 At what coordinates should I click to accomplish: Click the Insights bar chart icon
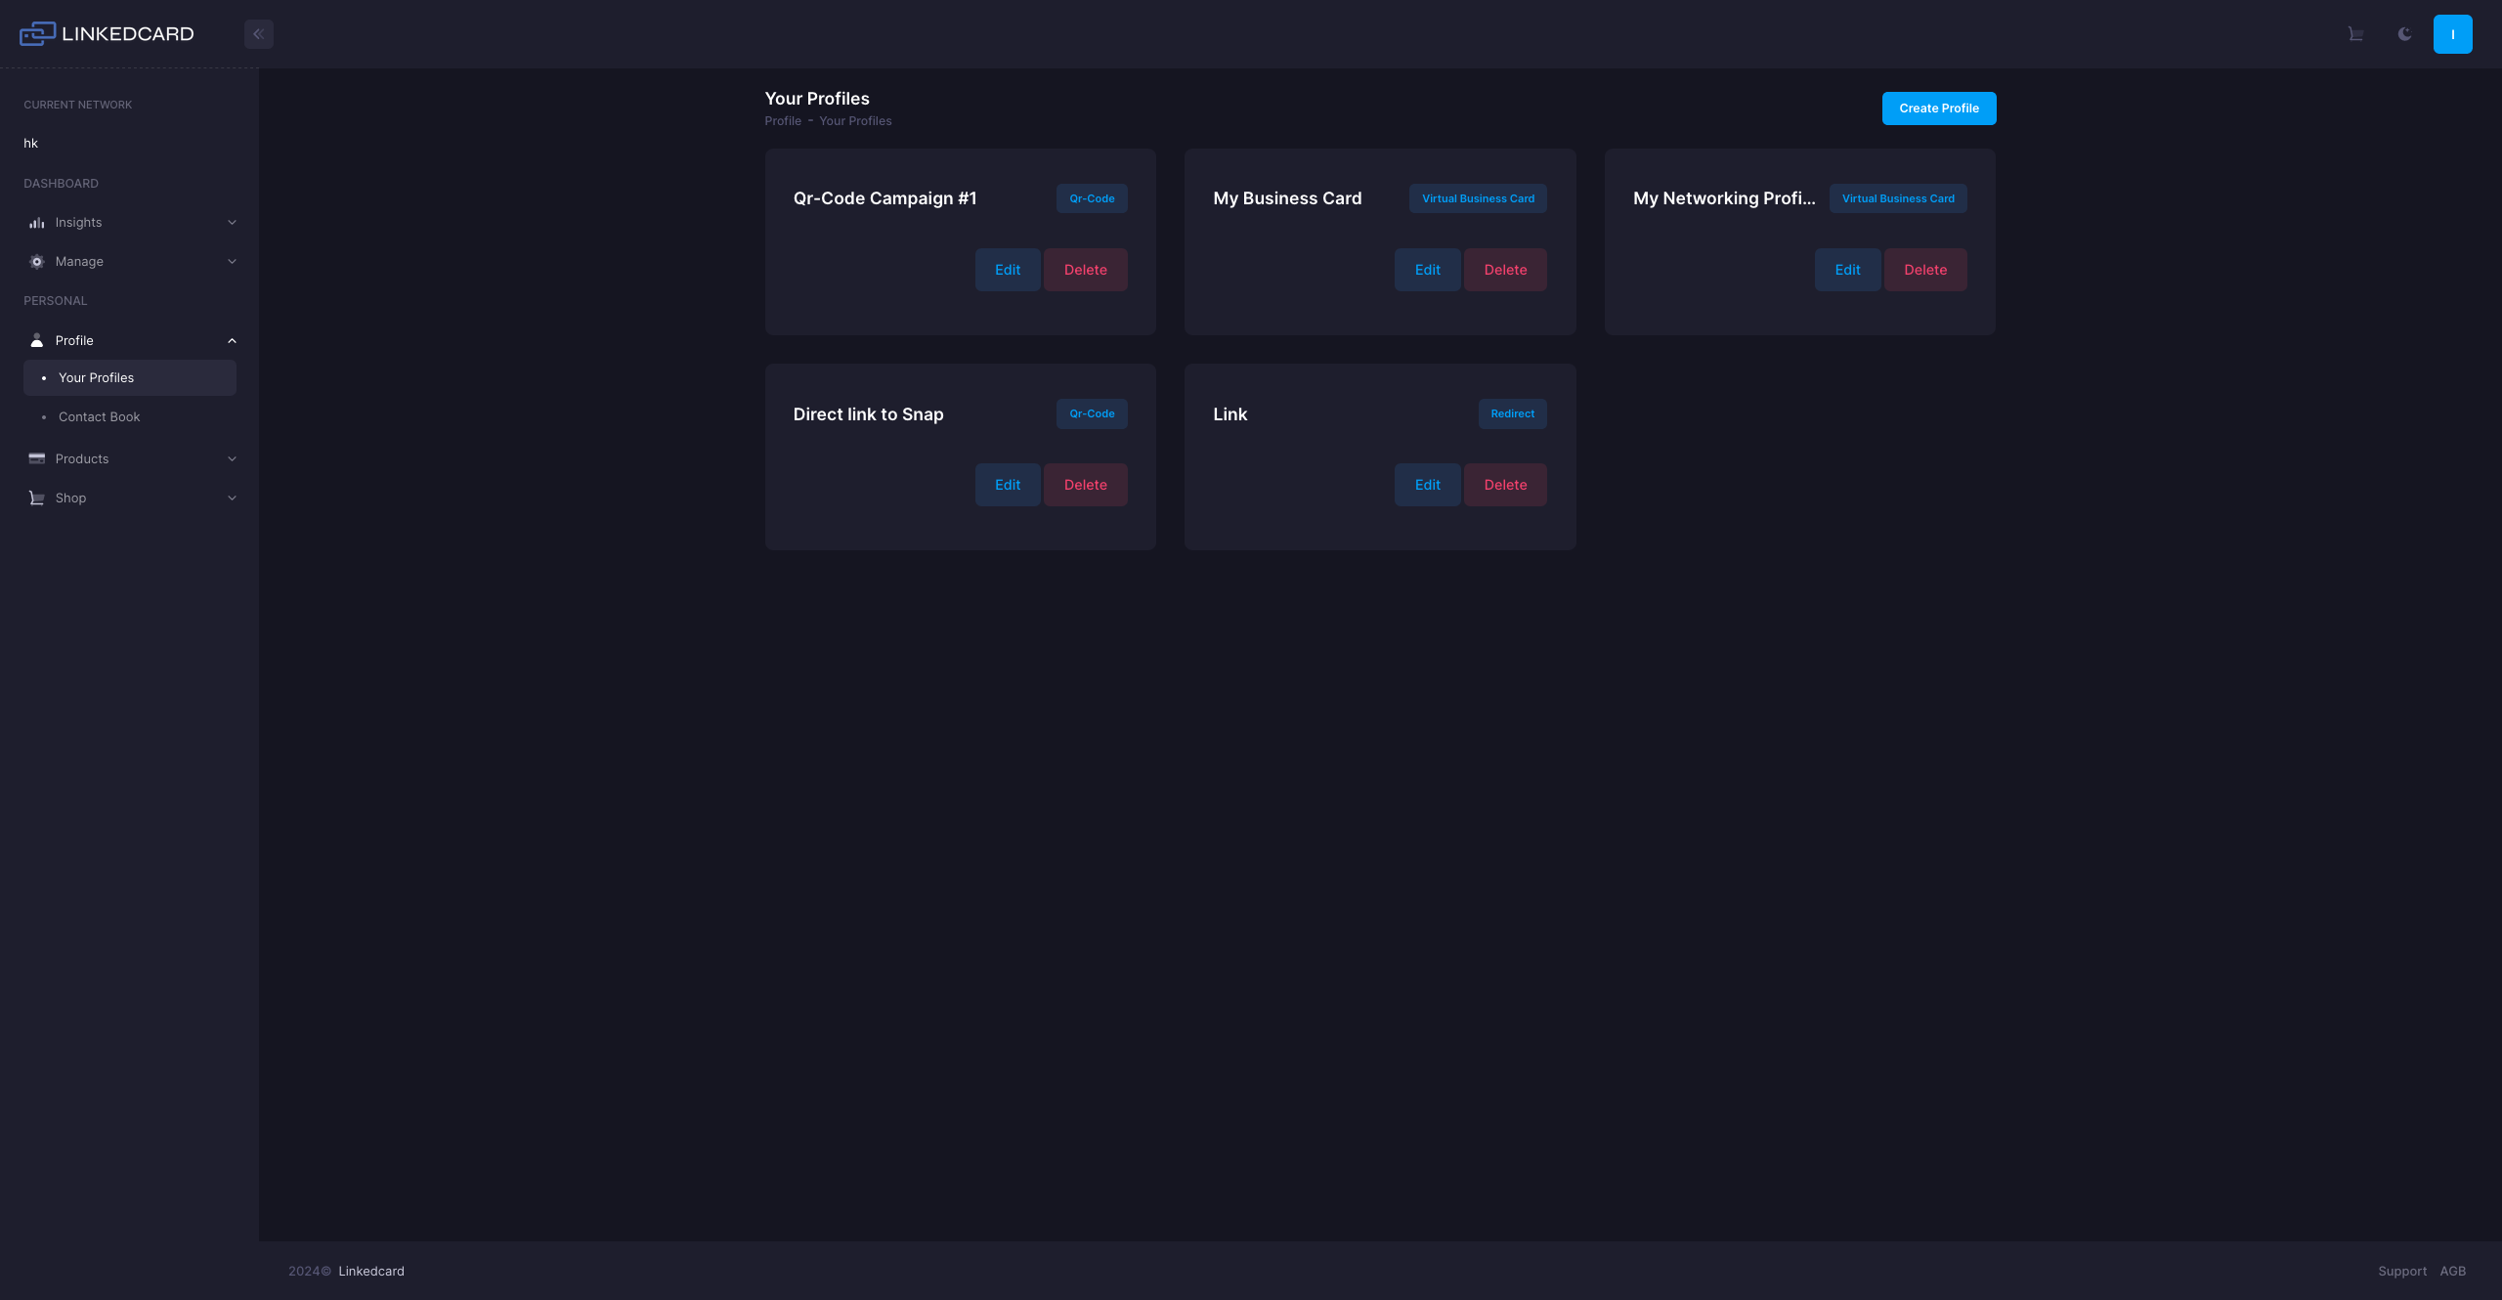point(36,223)
